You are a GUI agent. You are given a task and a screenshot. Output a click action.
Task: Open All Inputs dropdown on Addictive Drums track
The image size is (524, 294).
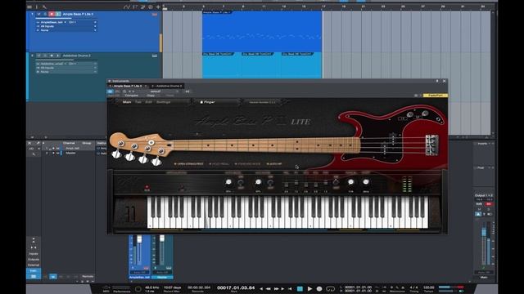pyautogui.click(x=66, y=68)
